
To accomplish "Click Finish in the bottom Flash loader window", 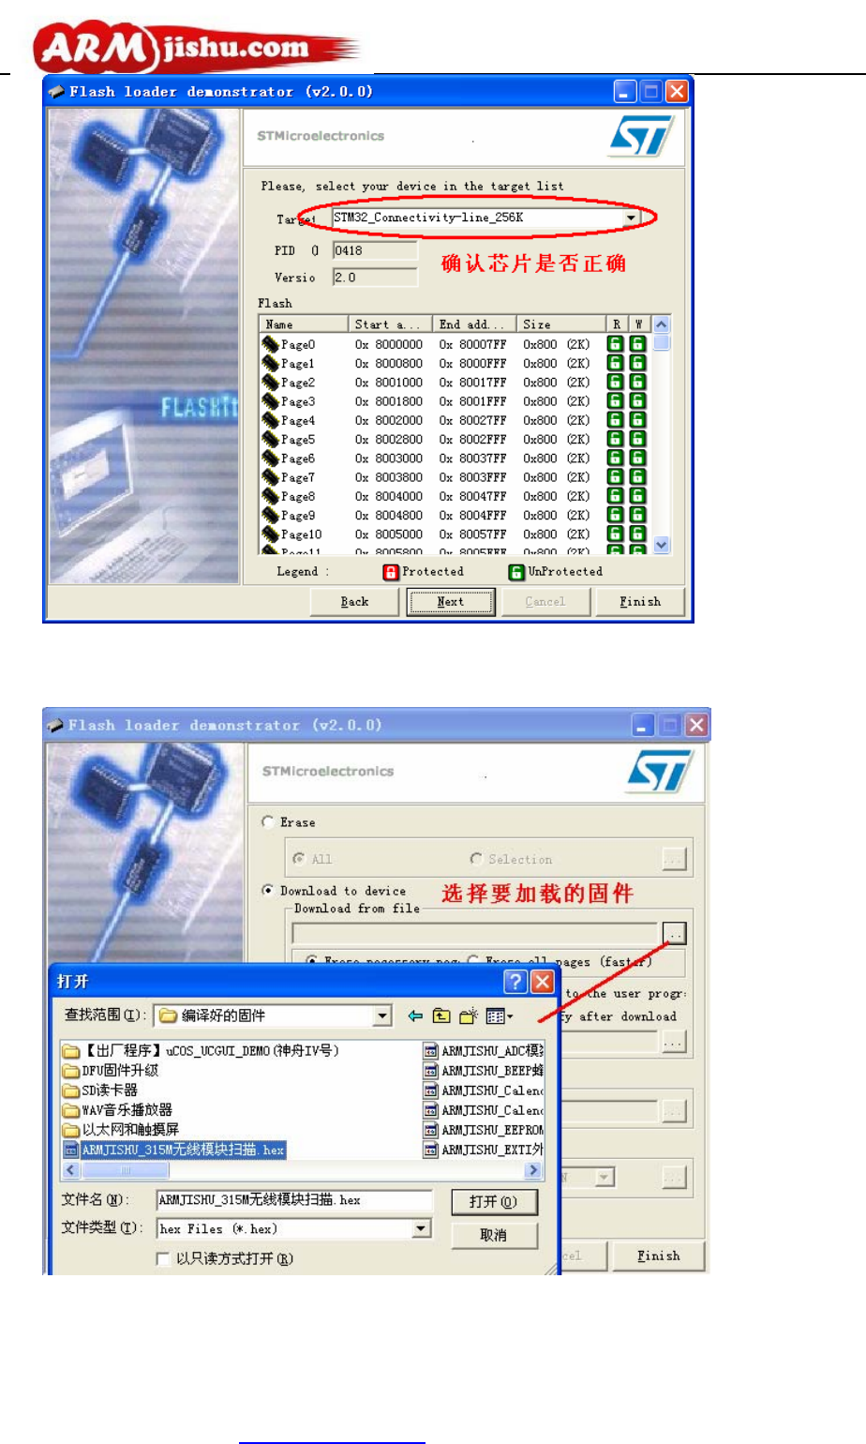I will tap(658, 1256).
